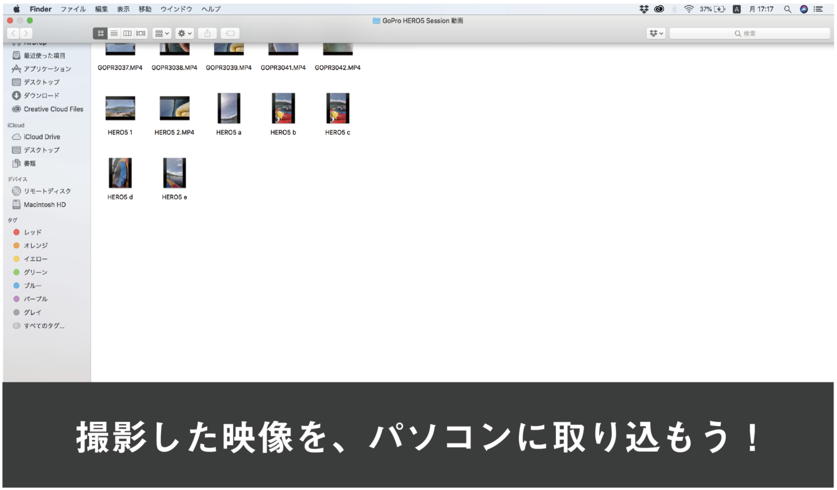Select file name GOPR3038.MP4
Screen dimensions: 837x490
[175, 68]
